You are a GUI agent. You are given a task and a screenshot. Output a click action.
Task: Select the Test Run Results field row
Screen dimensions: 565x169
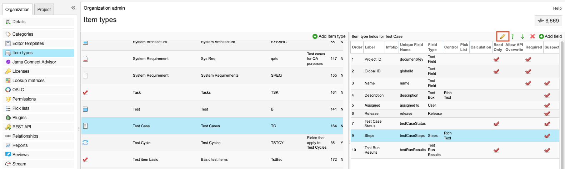pos(455,150)
